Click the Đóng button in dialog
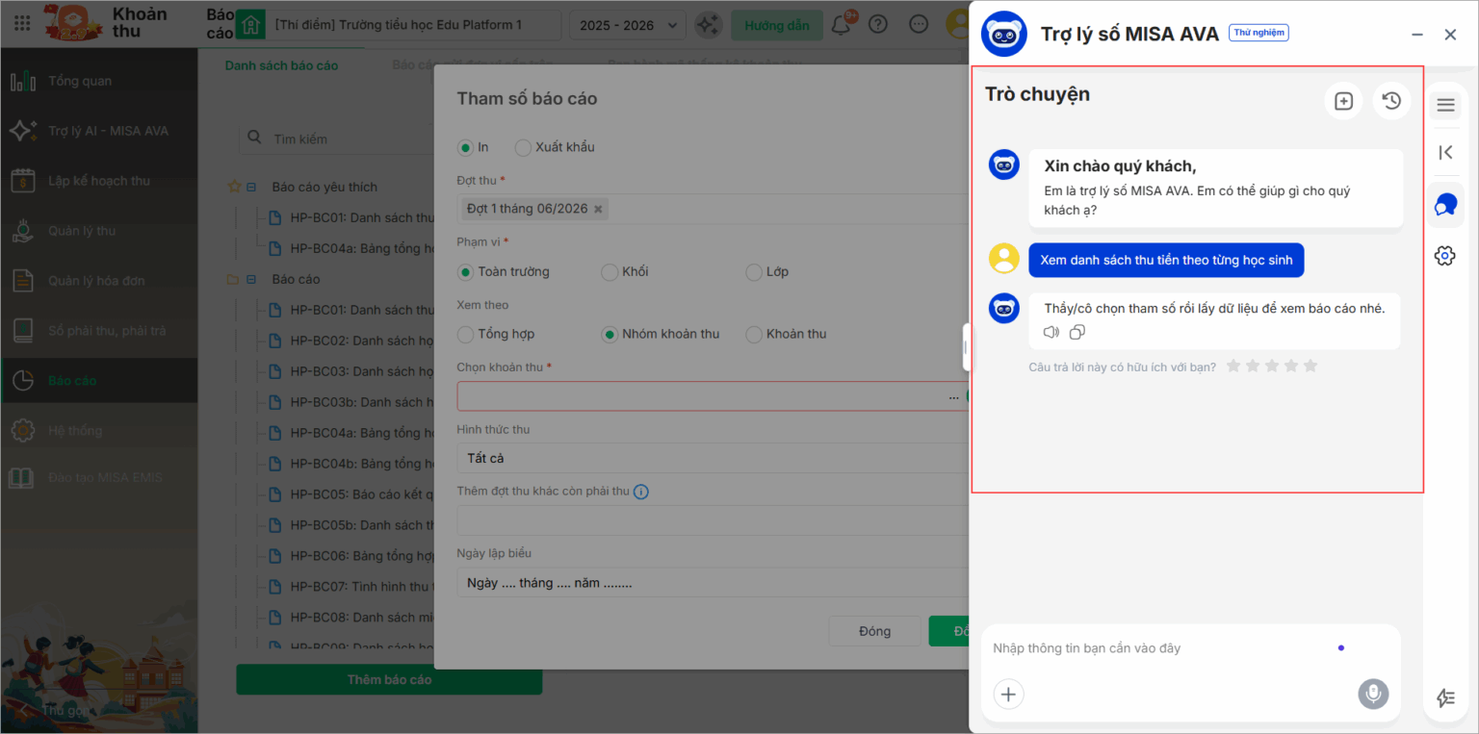 (874, 631)
